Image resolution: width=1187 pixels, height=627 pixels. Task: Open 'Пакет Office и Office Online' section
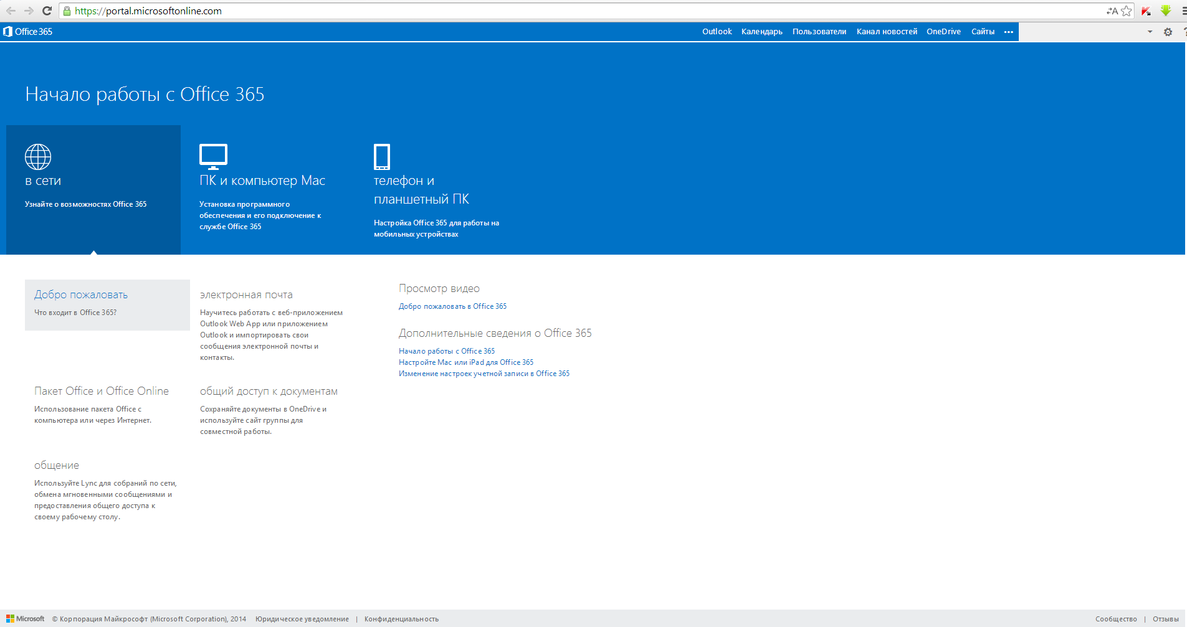(x=102, y=391)
